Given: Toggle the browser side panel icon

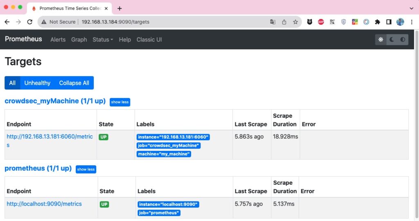Looking at the screenshot, I should (389, 22).
